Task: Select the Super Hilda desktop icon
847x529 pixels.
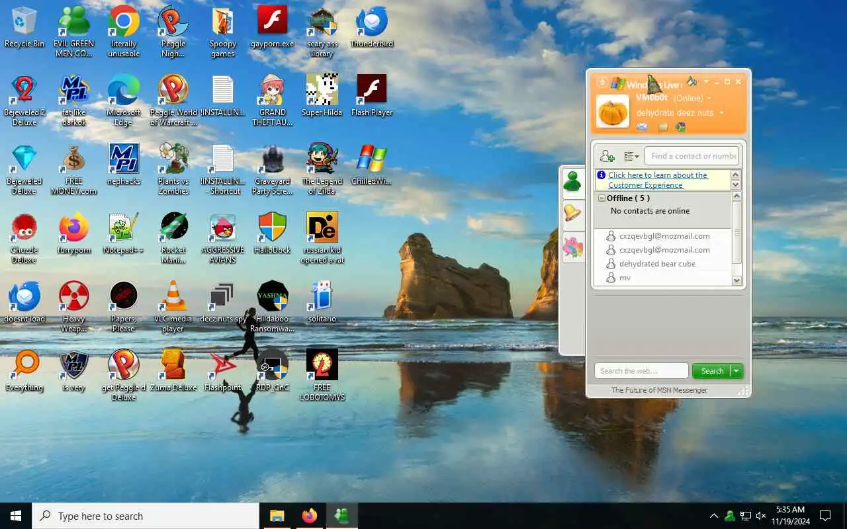Action: point(322,96)
